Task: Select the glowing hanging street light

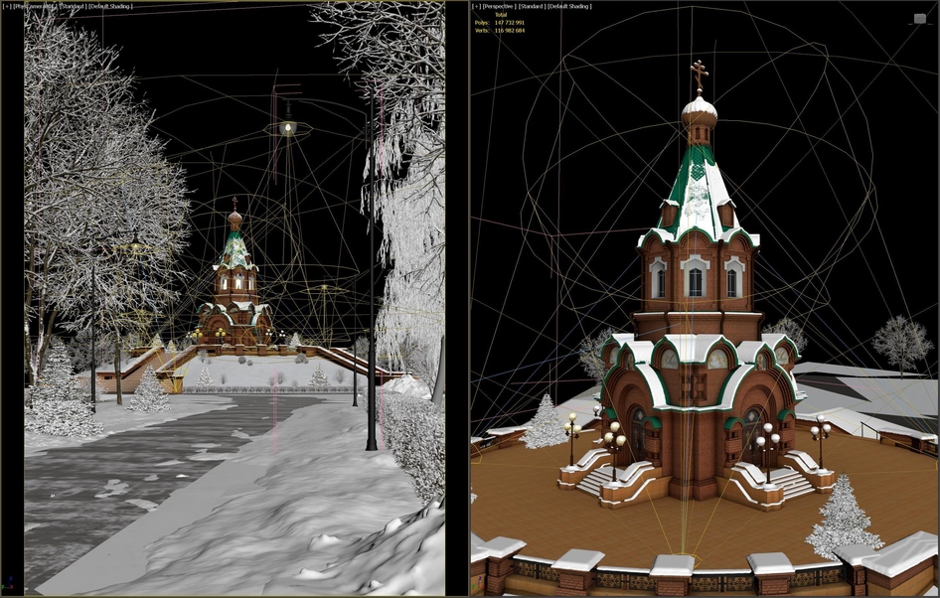Action: tap(288, 126)
